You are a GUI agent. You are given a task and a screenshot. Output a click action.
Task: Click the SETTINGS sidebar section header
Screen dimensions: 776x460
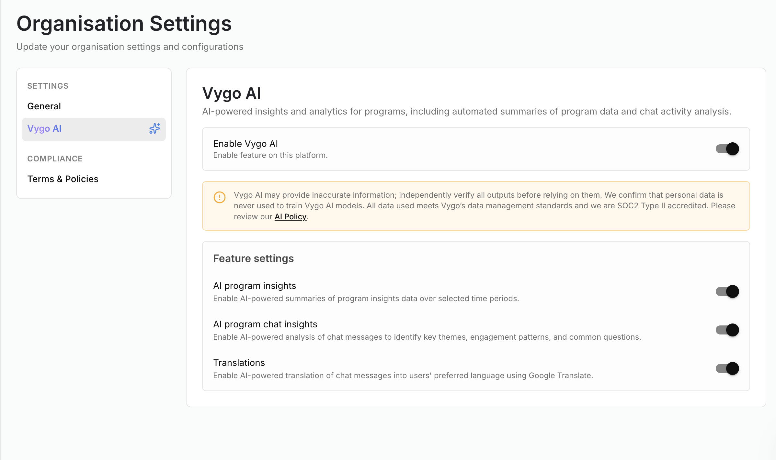(48, 86)
